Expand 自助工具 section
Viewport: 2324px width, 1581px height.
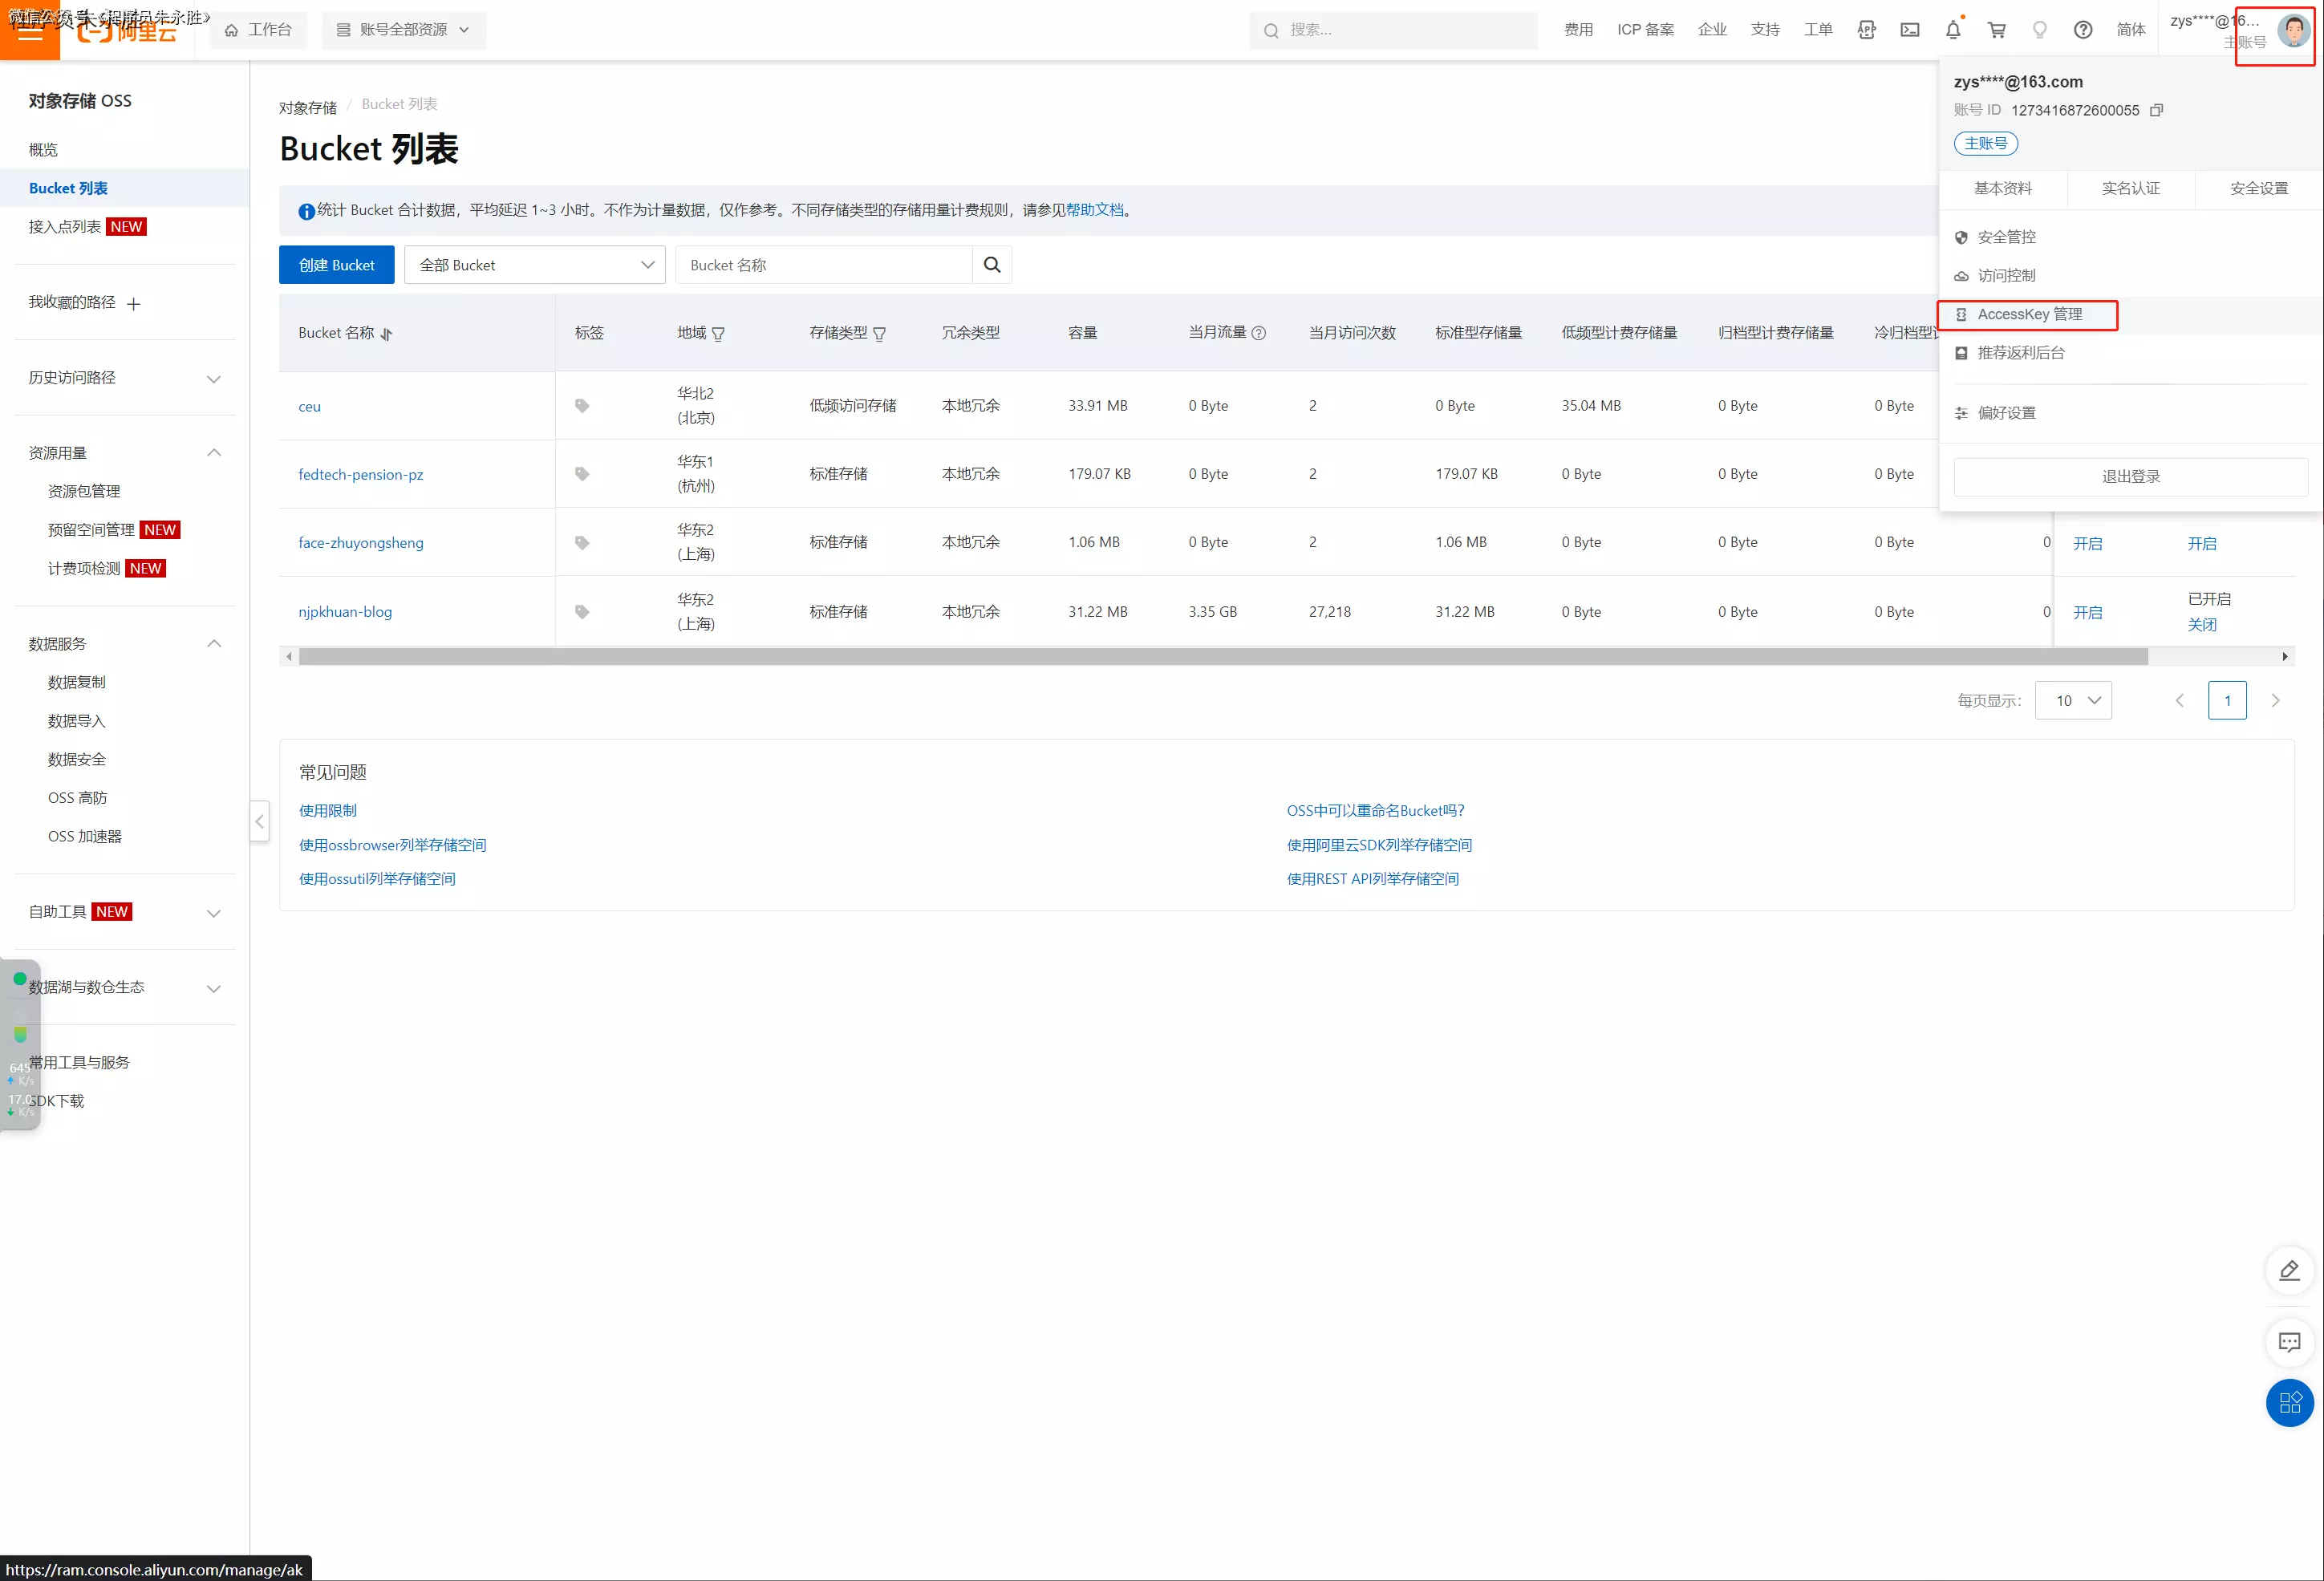pyautogui.click(x=213, y=913)
